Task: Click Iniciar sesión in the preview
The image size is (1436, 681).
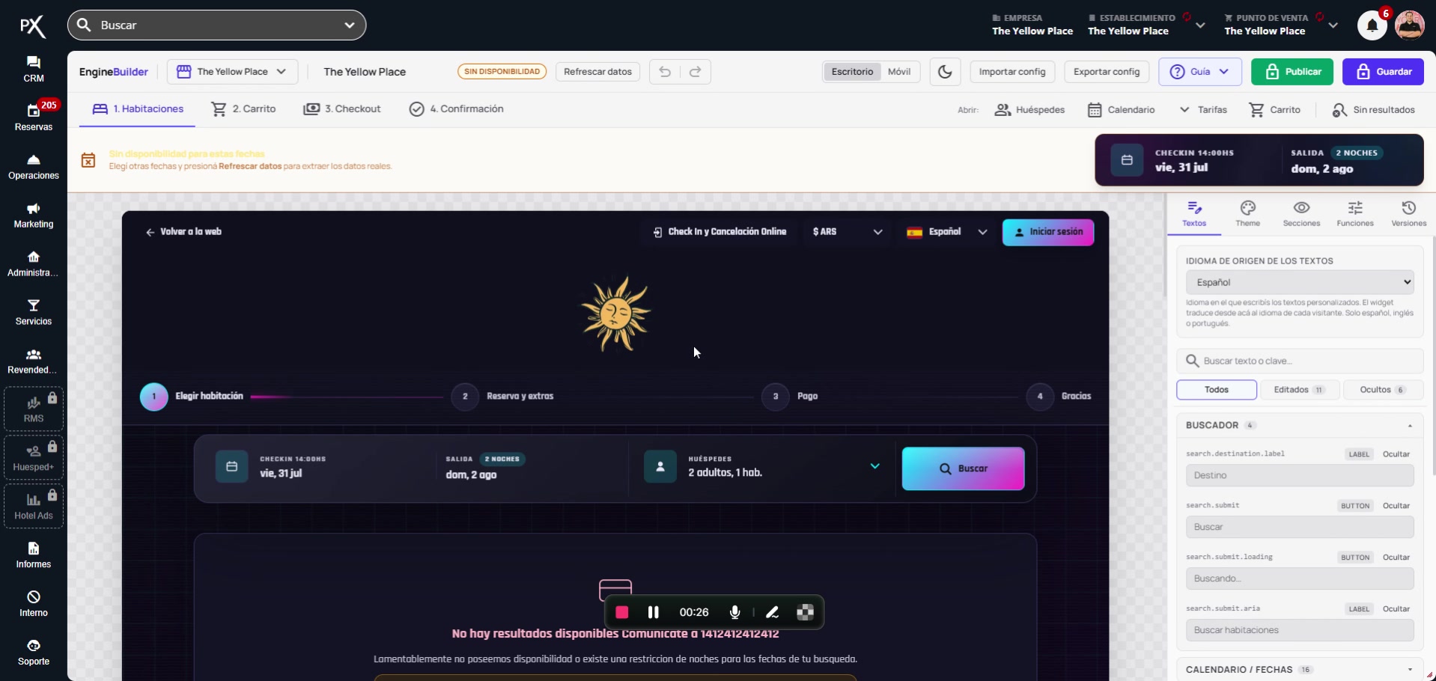Action: point(1048,232)
